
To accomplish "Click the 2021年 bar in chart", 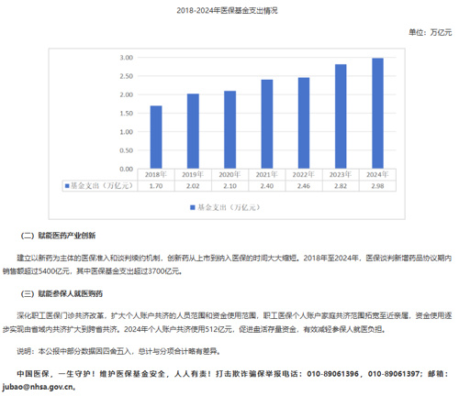I will 267,124.
